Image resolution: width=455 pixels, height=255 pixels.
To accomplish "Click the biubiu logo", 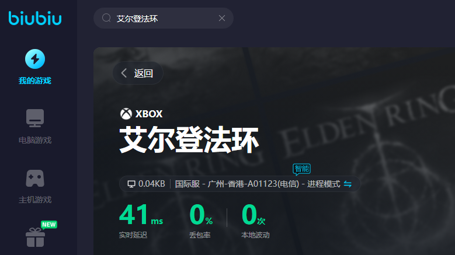I will [35, 18].
